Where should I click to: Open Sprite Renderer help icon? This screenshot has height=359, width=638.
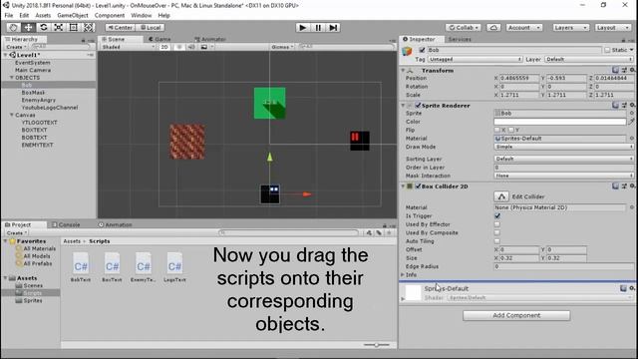pyautogui.click(x=615, y=105)
